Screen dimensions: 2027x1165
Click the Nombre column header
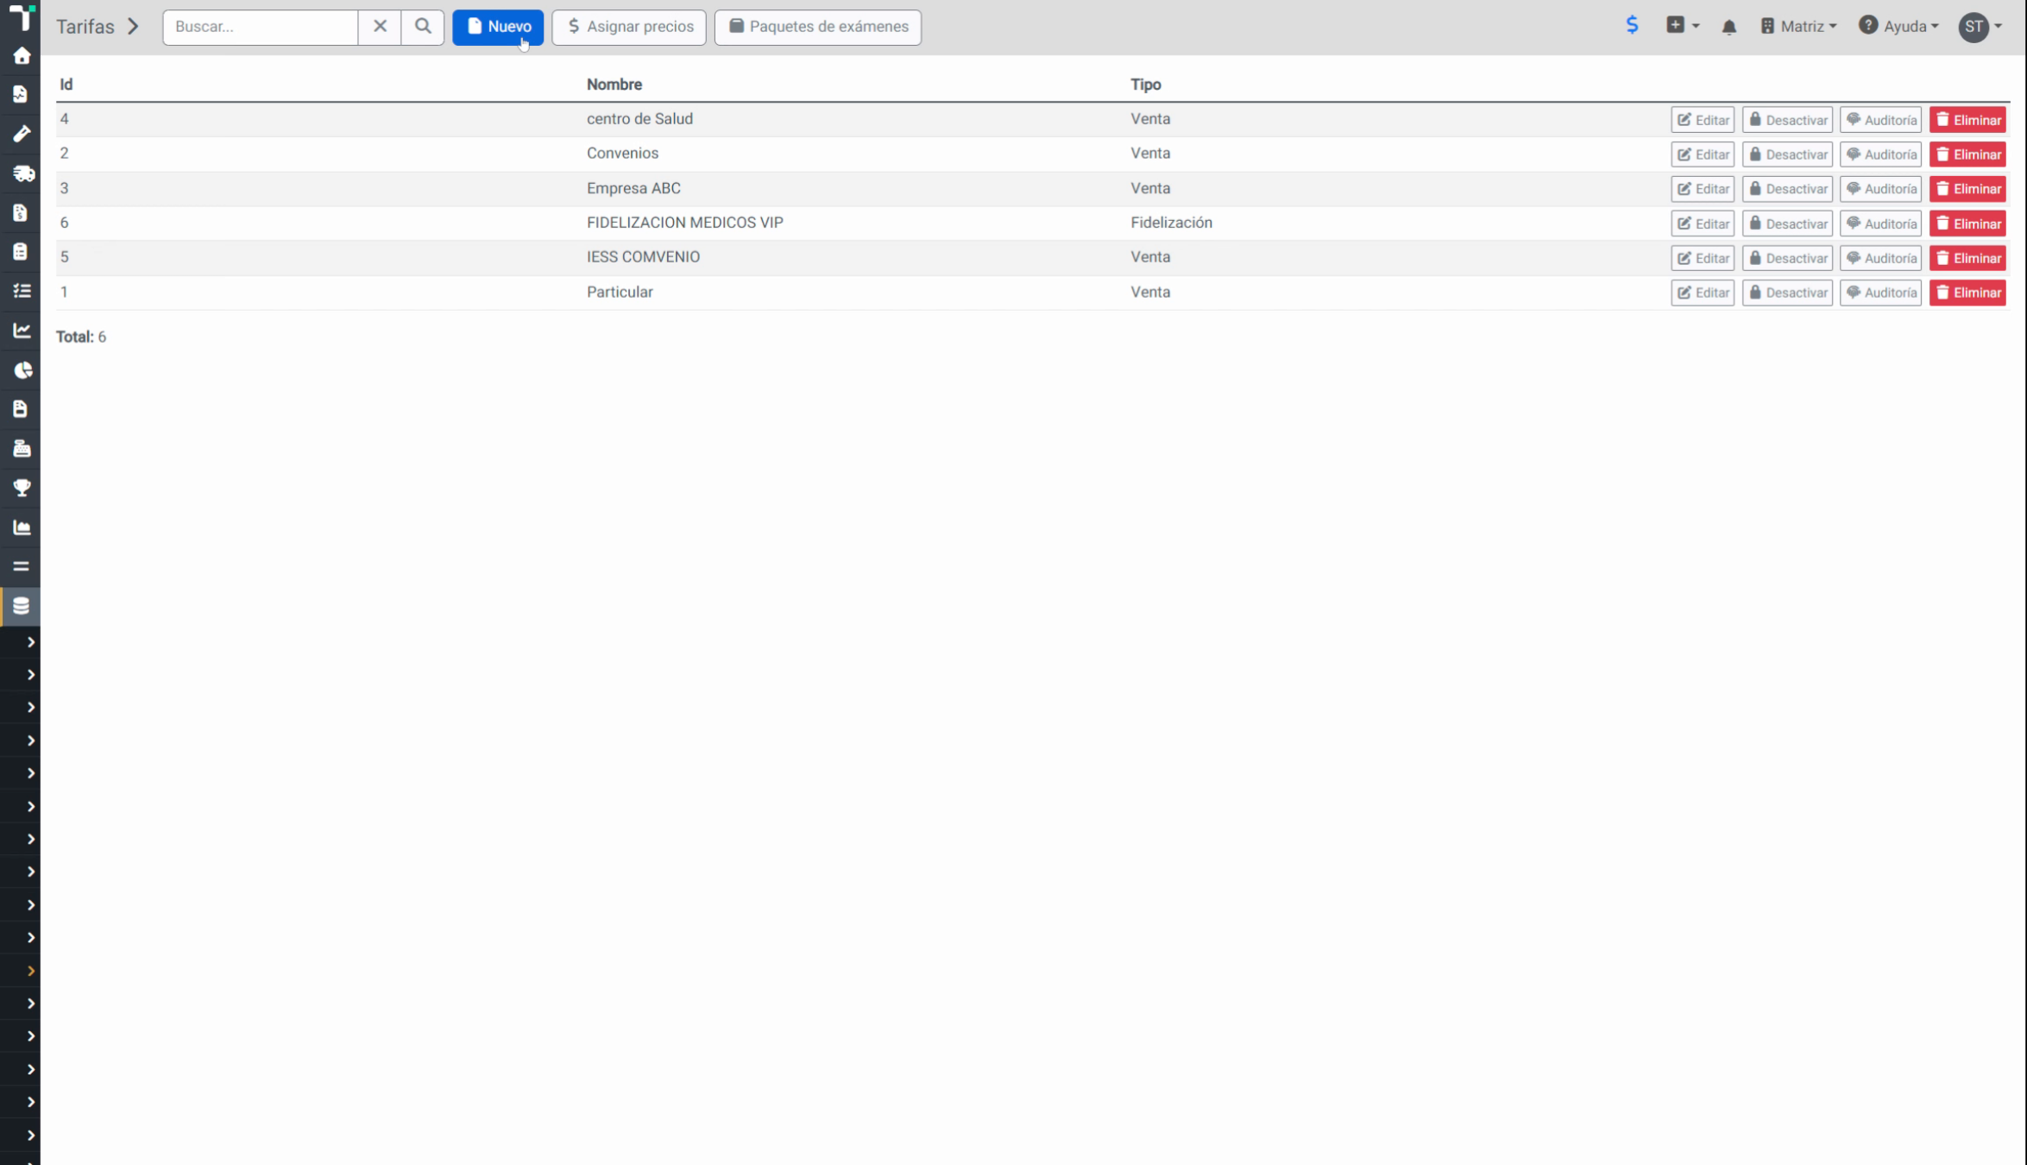pos(614,85)
